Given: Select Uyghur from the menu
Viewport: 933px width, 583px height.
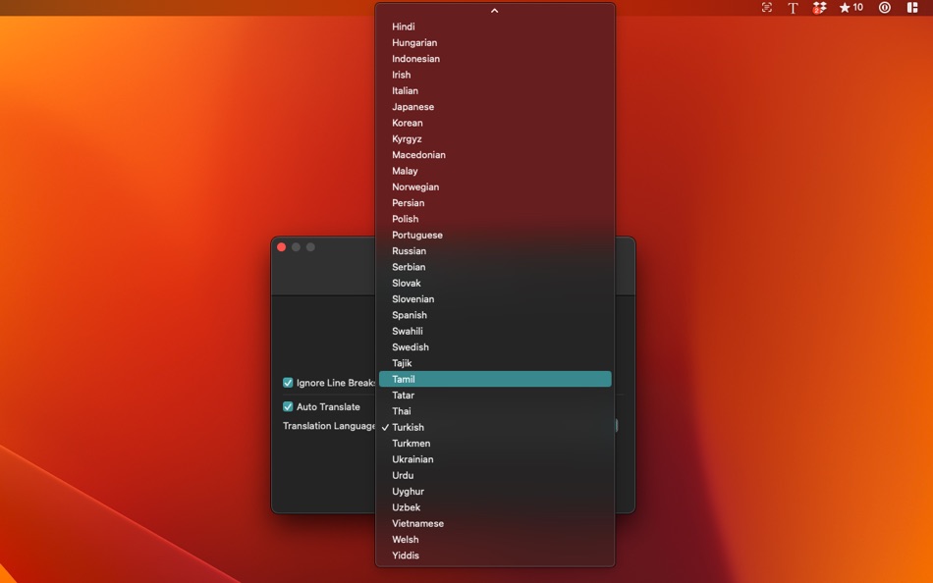Looking at the screenshot, I should tap(495, 492).
